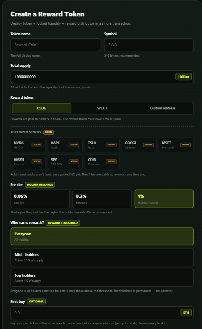Choose Custom address reward token option

[163, 108]
